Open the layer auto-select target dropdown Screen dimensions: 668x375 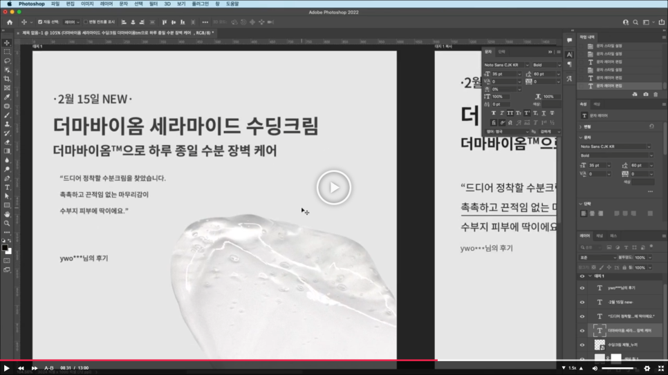72,22
